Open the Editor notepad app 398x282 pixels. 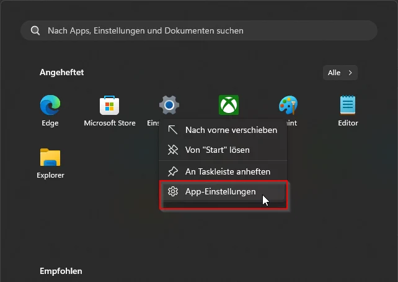tap(348, 105)
